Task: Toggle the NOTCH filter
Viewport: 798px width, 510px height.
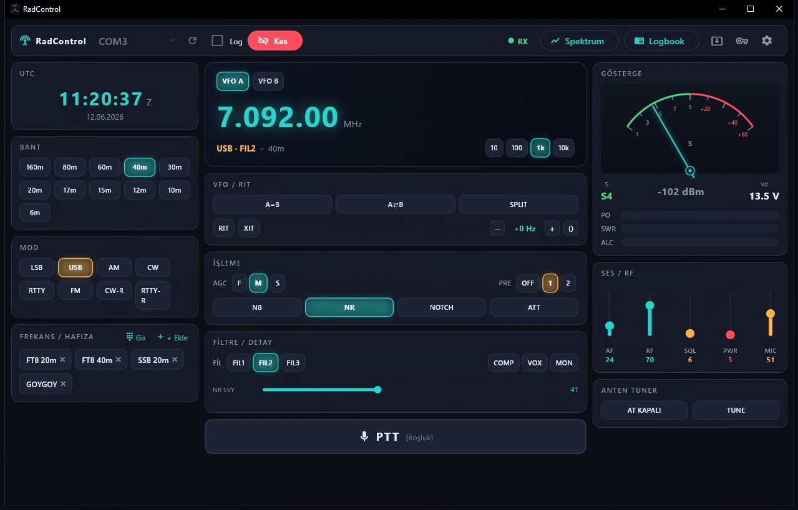Action: click(x=442, y=307)
